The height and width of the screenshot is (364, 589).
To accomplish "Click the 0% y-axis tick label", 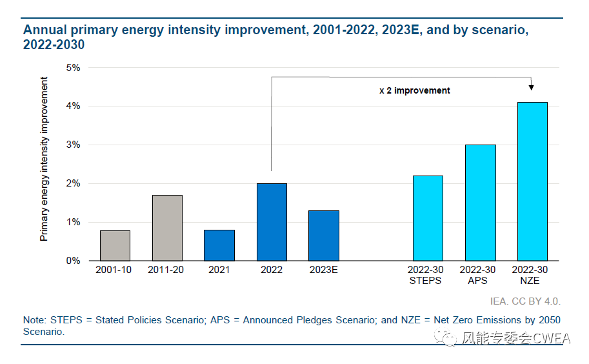I will click(73, 261).
